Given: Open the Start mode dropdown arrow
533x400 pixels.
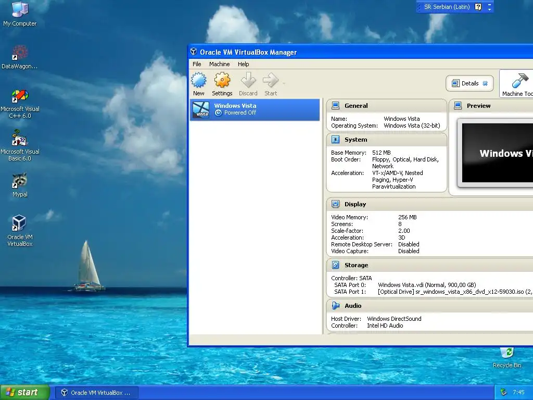Looking at the screenshot, I should click(x=284, y=83).
